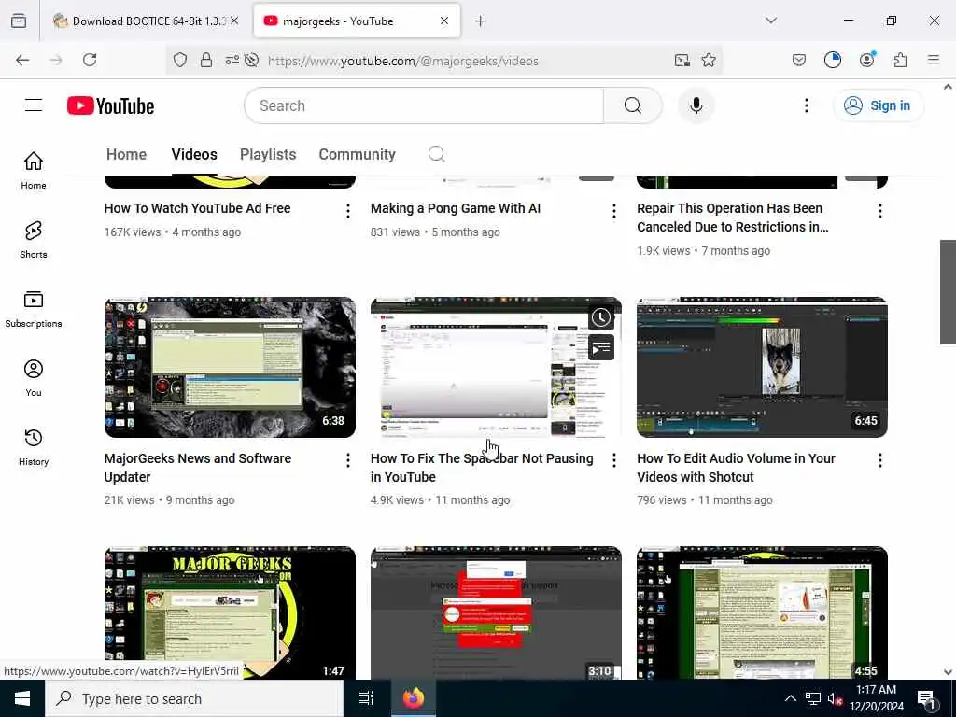Add Spacebar video to queue
This screenshot has width=956, height=717.
click(x=601, y=348)
